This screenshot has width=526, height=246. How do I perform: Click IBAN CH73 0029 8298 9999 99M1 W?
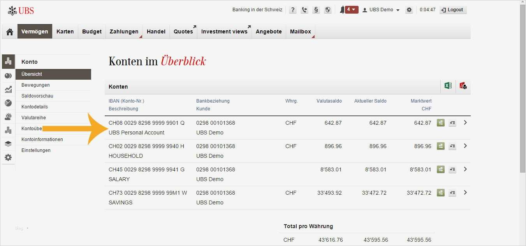[x=148, y=193]
